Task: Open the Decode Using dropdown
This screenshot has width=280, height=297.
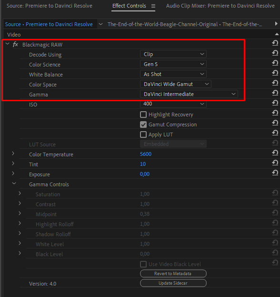Action: pos(173,54)
